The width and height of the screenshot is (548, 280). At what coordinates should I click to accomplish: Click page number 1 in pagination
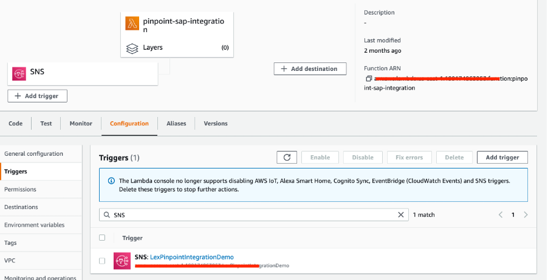(513, 215)
